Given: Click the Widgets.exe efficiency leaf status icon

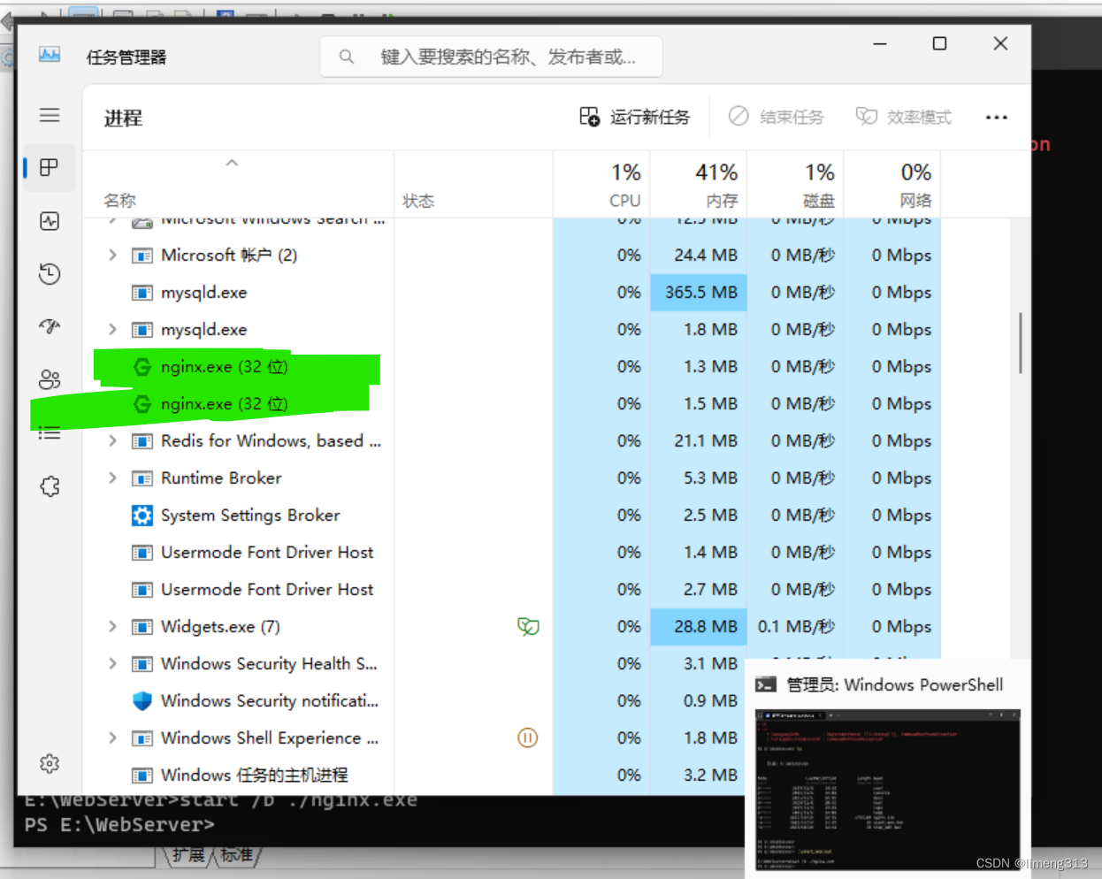Looking at the screenshot, I should click(x=528, y=626).
